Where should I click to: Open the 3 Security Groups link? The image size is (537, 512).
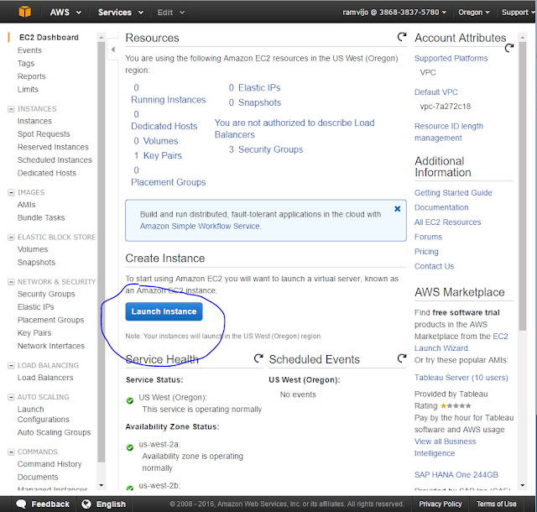click(266, 149)
